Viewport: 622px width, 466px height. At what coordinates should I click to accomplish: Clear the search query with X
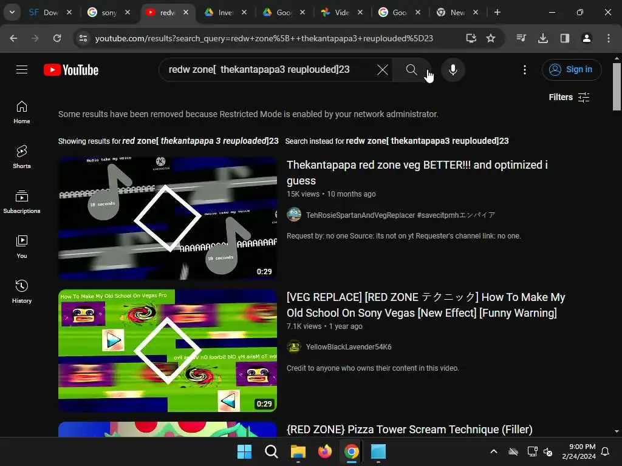[x=383, y=70]
